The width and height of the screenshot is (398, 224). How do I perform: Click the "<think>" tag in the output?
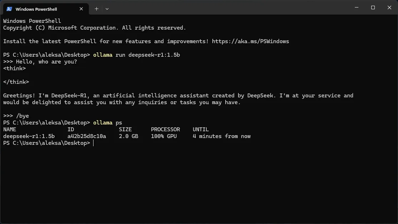(14, 68)
